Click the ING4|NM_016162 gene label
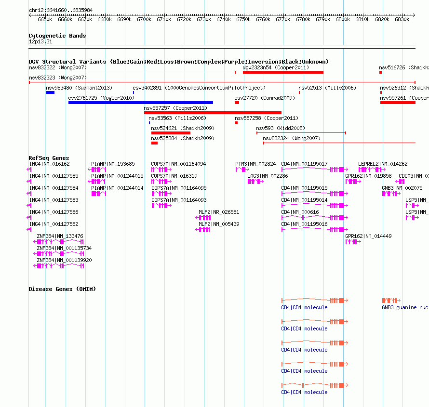 point(50,164)
